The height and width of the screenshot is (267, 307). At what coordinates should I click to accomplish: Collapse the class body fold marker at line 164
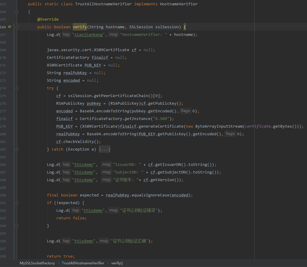pyautogui.click(x=17, y=12)
